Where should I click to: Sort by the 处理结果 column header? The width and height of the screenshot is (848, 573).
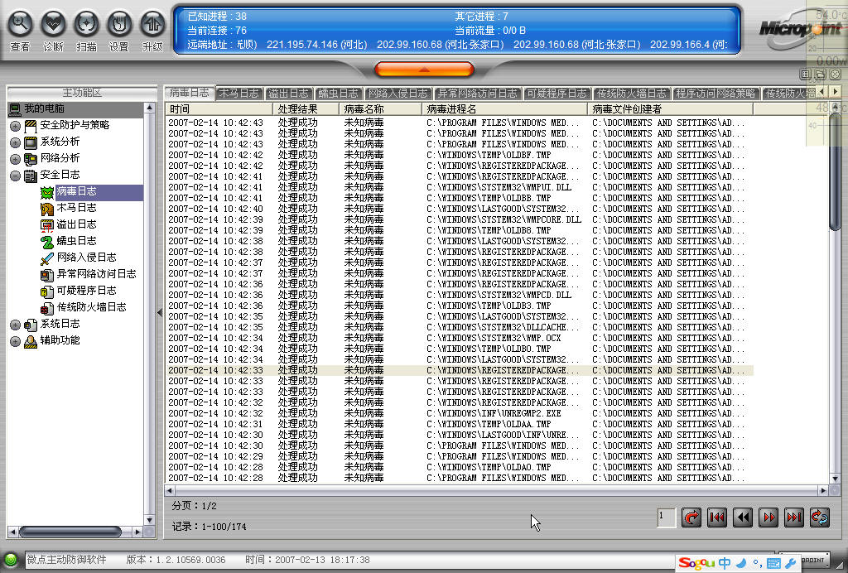[x=306, y=108]
